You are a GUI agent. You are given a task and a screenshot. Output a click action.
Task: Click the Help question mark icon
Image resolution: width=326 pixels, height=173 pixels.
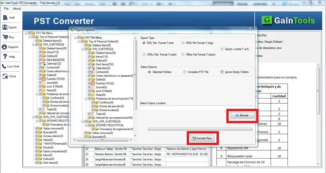[x=5, y=56]
